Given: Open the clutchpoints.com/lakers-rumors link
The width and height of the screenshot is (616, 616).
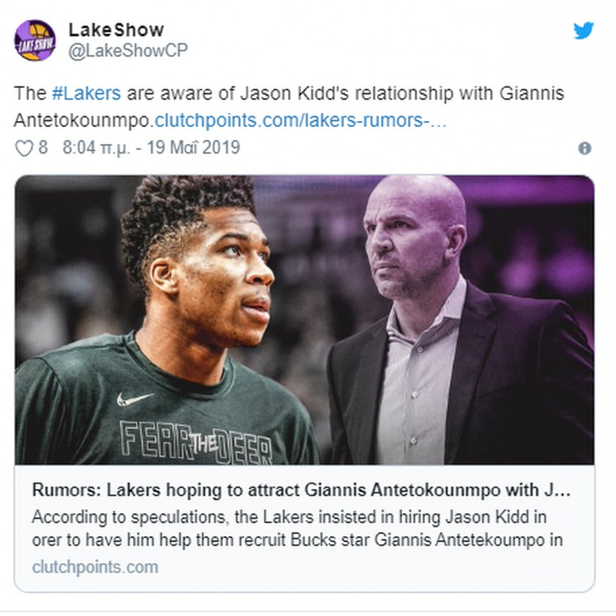Looking at the screenshot, I should pyautogui.click(x=301, y=121).
